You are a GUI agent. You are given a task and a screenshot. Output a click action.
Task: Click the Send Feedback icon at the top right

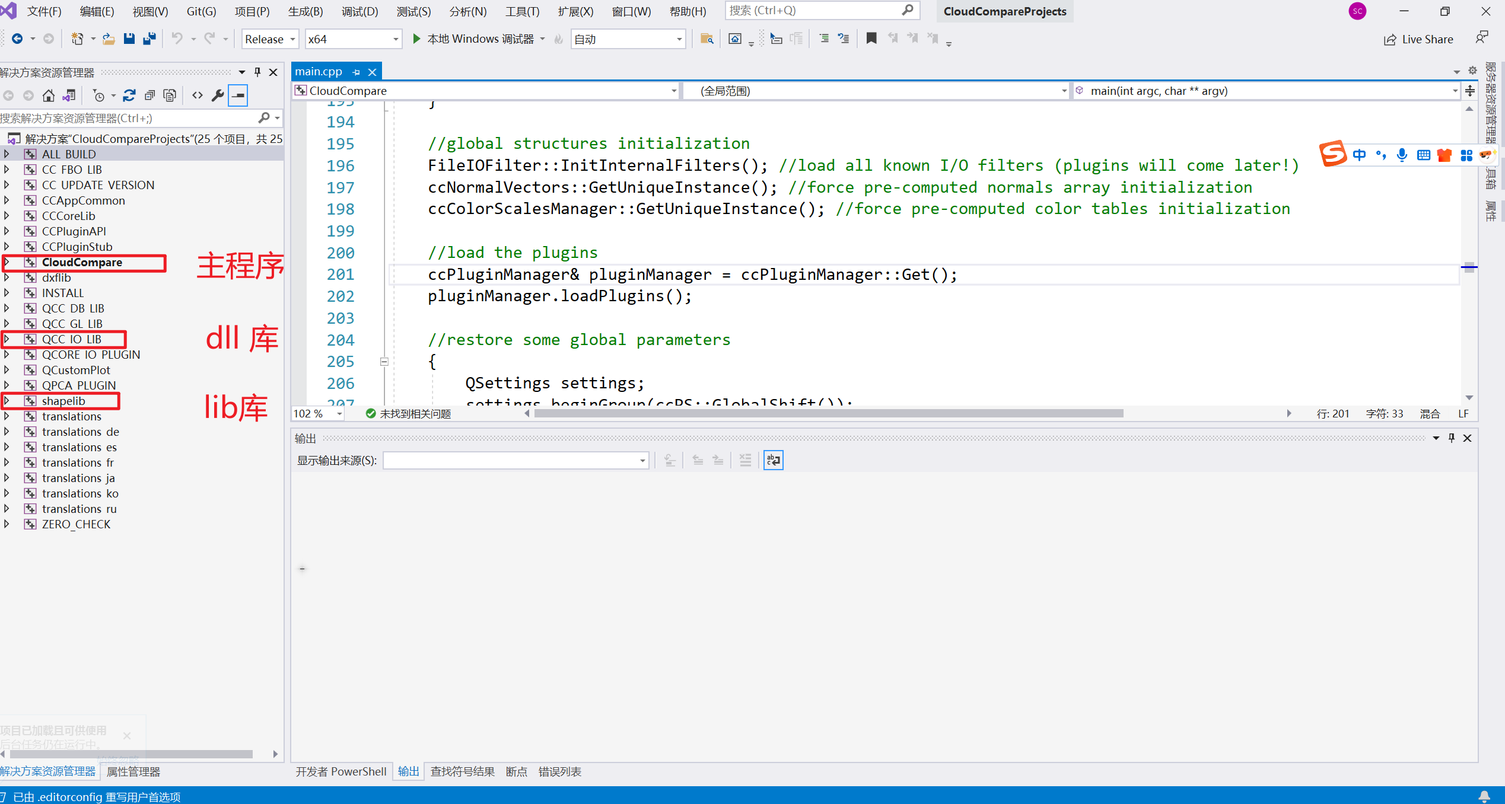click(1482, 38)
